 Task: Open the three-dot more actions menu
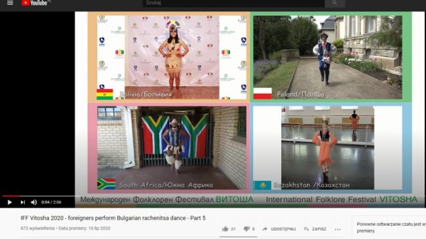pyautogui.click(x=338, y=229)
